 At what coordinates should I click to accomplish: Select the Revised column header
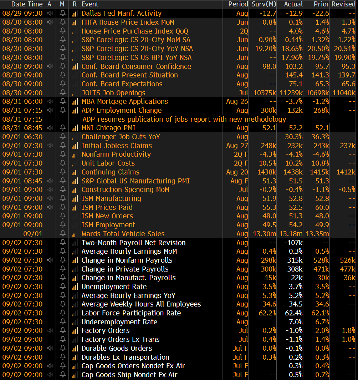point(343,4)
